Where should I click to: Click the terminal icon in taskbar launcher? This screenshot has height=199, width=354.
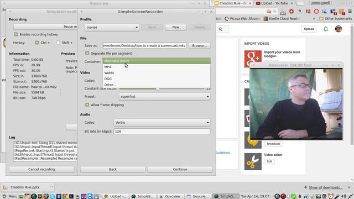tap(71, 196)
